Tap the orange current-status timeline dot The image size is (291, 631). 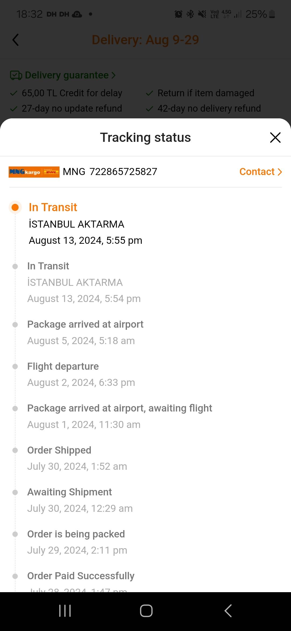point(15,207)
